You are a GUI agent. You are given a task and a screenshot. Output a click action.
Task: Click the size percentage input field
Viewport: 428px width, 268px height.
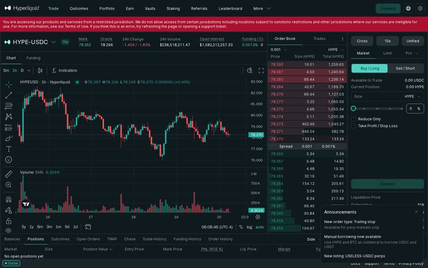tap(415, 109)
